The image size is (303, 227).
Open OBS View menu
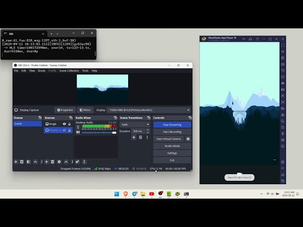pyautogui.click(x=32, y=71)
